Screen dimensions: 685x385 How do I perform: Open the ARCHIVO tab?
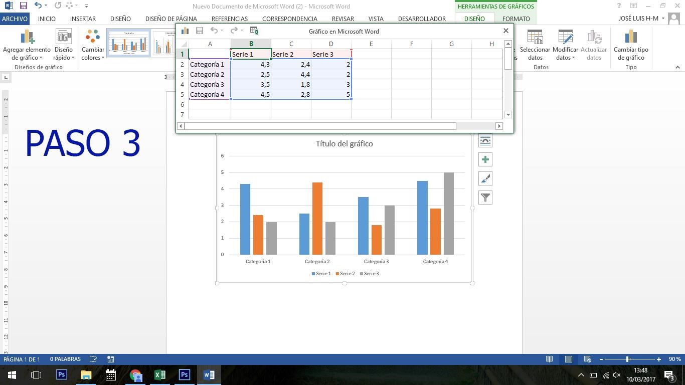tap(15, 19)
